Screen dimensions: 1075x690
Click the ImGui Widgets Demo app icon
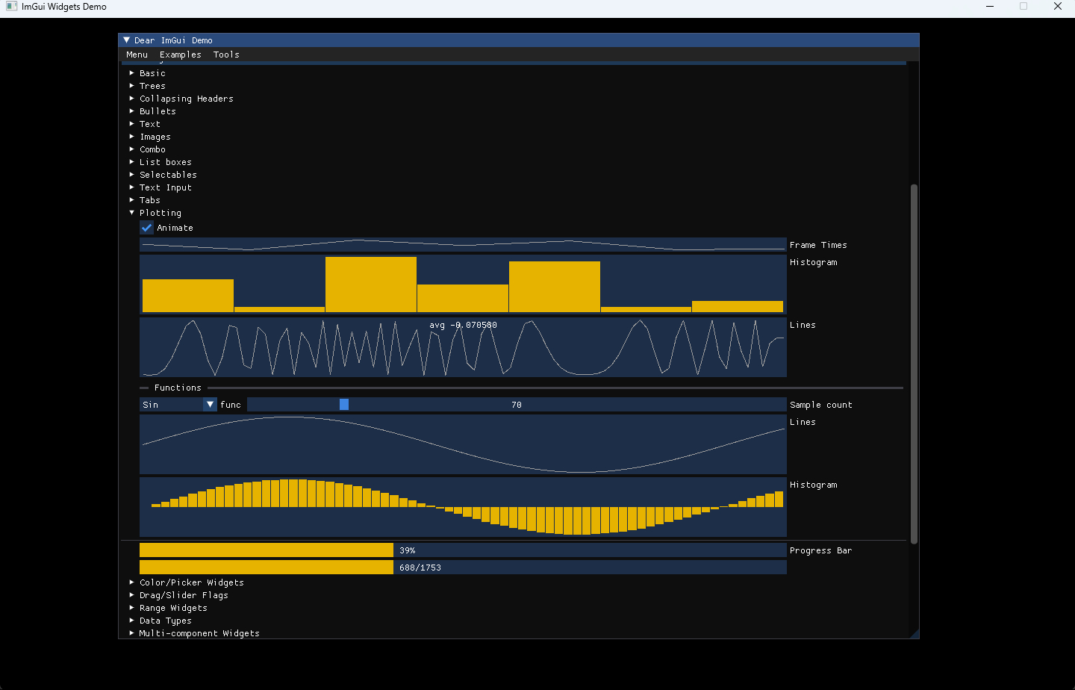11,6
